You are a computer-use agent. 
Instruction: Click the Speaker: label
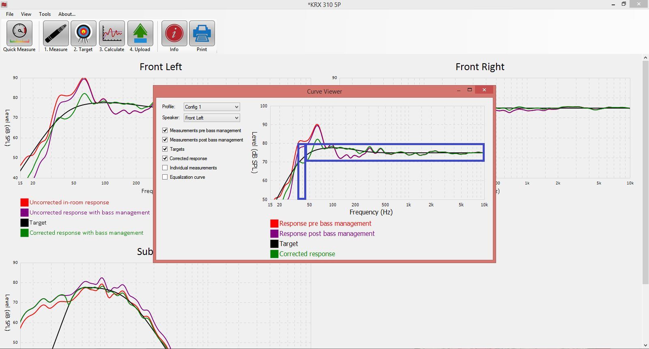click(171, 118)
